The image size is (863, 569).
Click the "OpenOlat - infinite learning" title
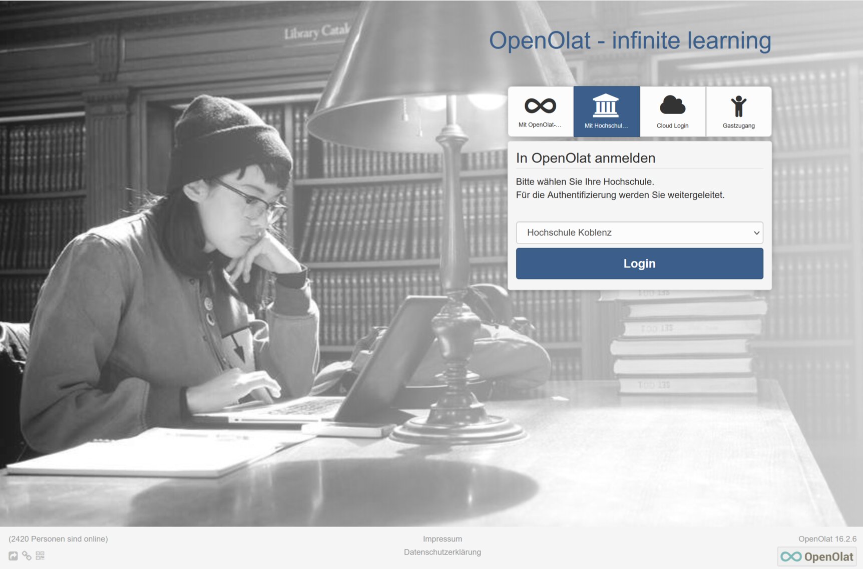[630, 40]
